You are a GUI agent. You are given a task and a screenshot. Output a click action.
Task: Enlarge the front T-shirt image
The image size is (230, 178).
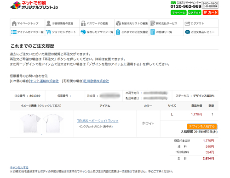click(x=30, y=123)
